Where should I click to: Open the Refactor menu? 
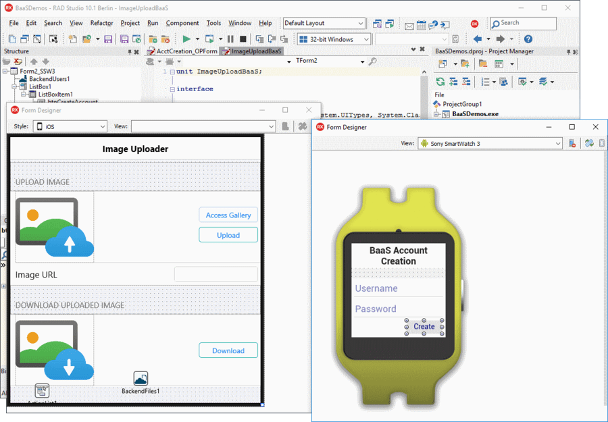(x=101, y=23)
